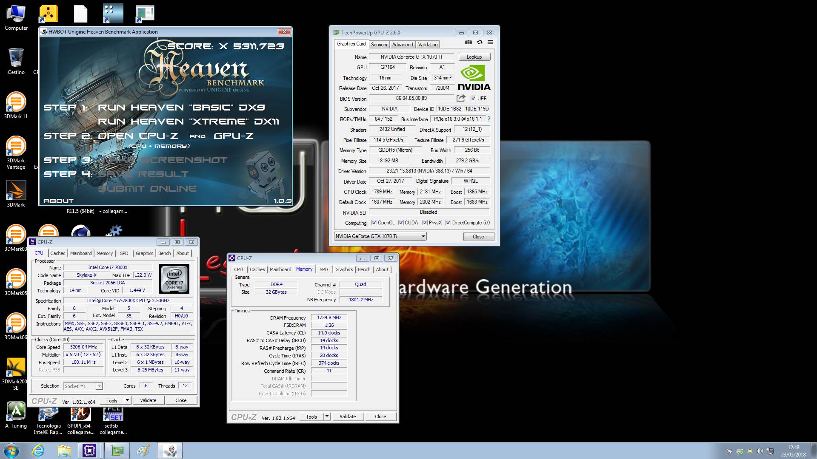
Task: Open the Bench tab in the CPU-Z memory window
Action: click(364, 269)
